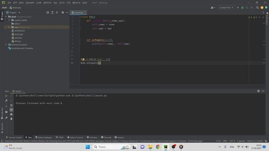The height and width of the screenshot is (151, 269).
Task: Open Windows Start menu
Action: point(88,147)
